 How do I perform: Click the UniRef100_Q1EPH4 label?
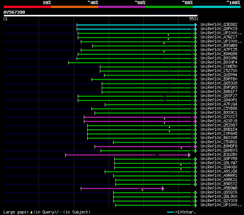(219, 75)
